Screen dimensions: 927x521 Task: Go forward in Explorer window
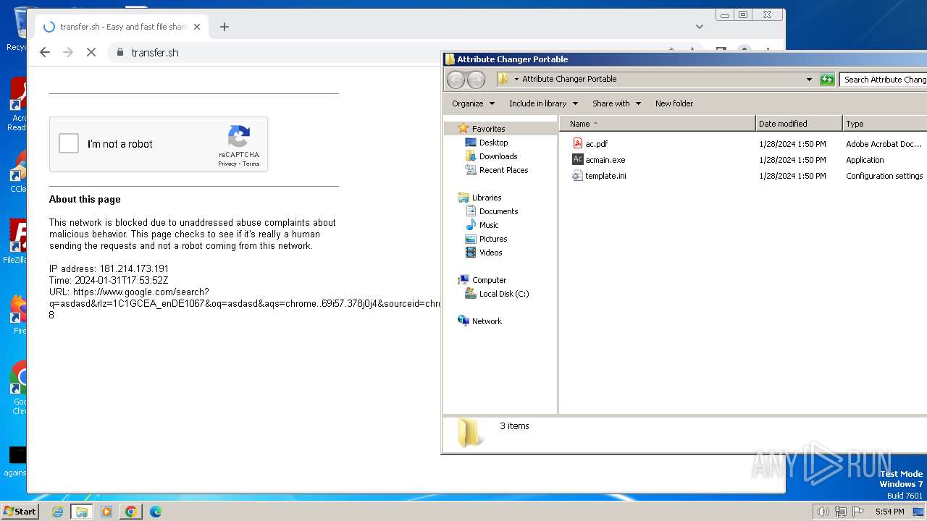click(x=476, y=80)
